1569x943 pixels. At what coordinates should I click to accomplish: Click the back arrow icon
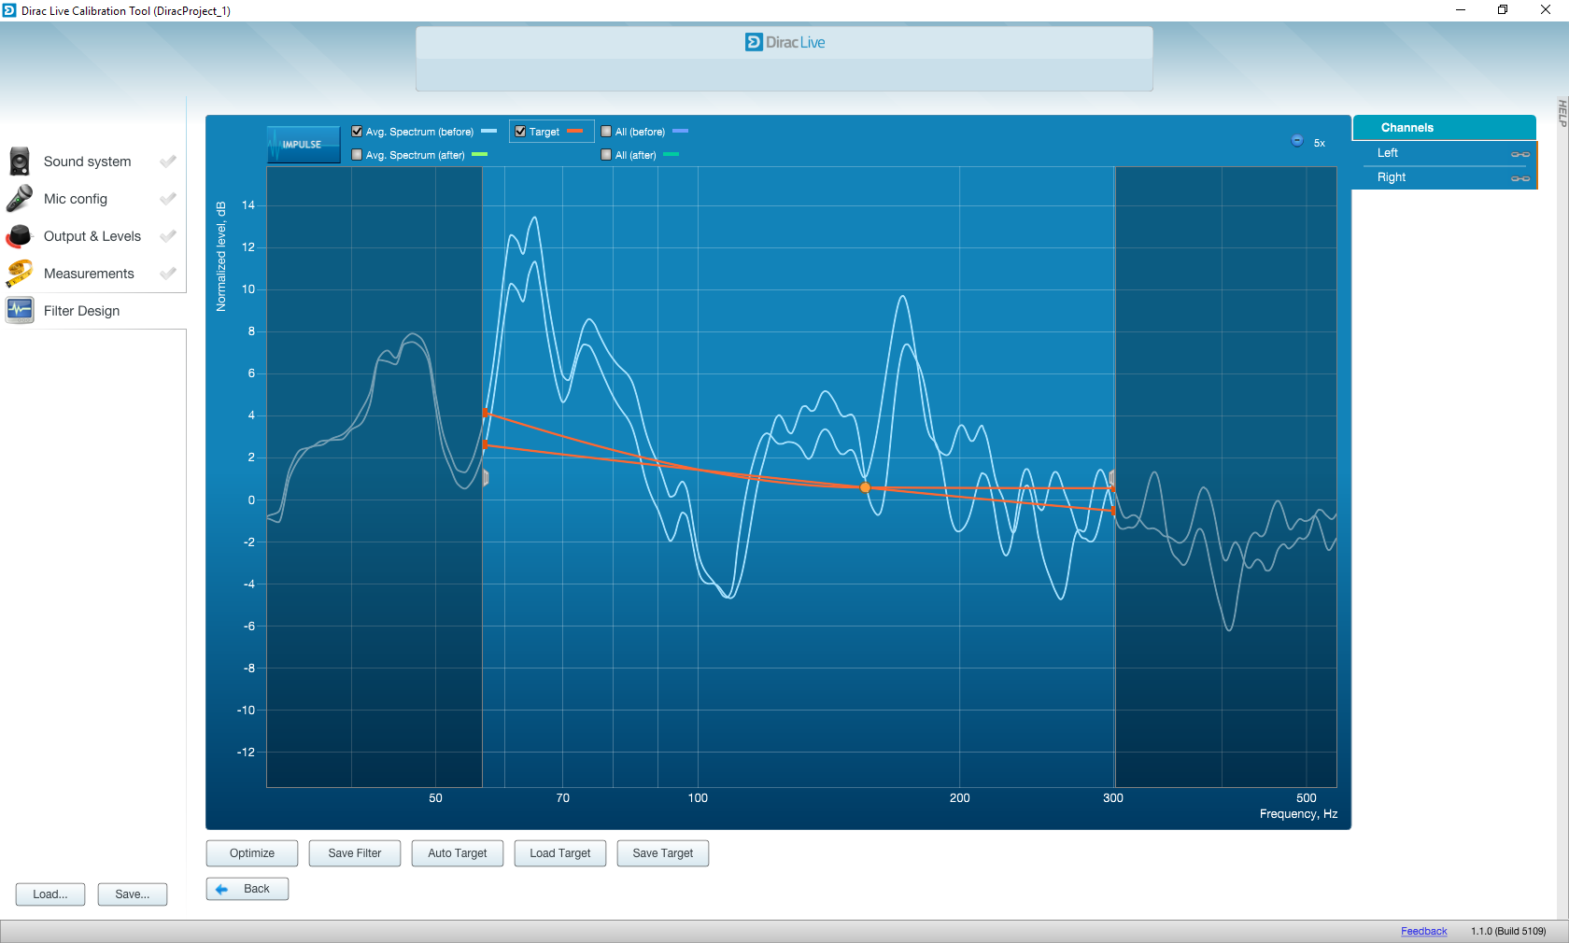(x=221, y=889)
